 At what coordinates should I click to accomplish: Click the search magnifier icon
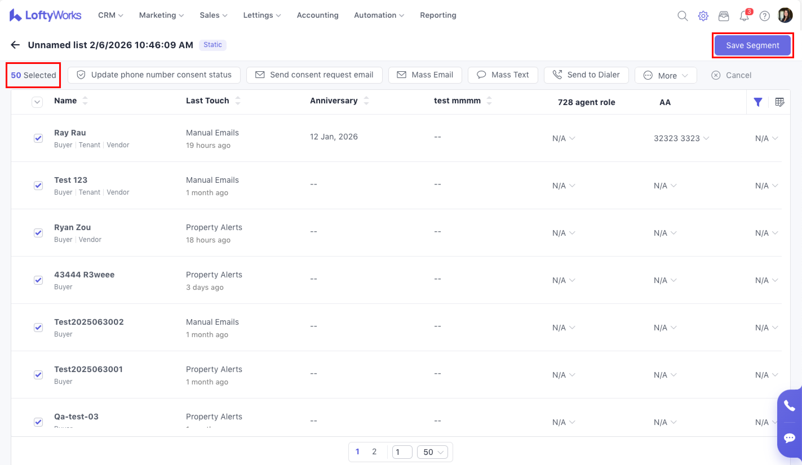coord(682,15)
